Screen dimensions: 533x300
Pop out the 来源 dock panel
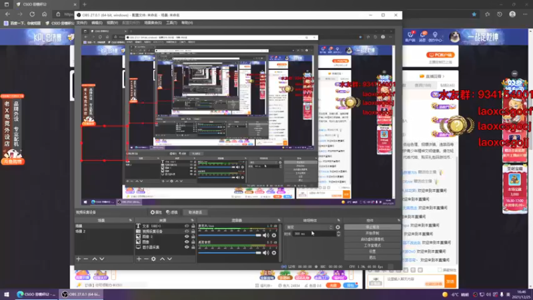point(193,221)
